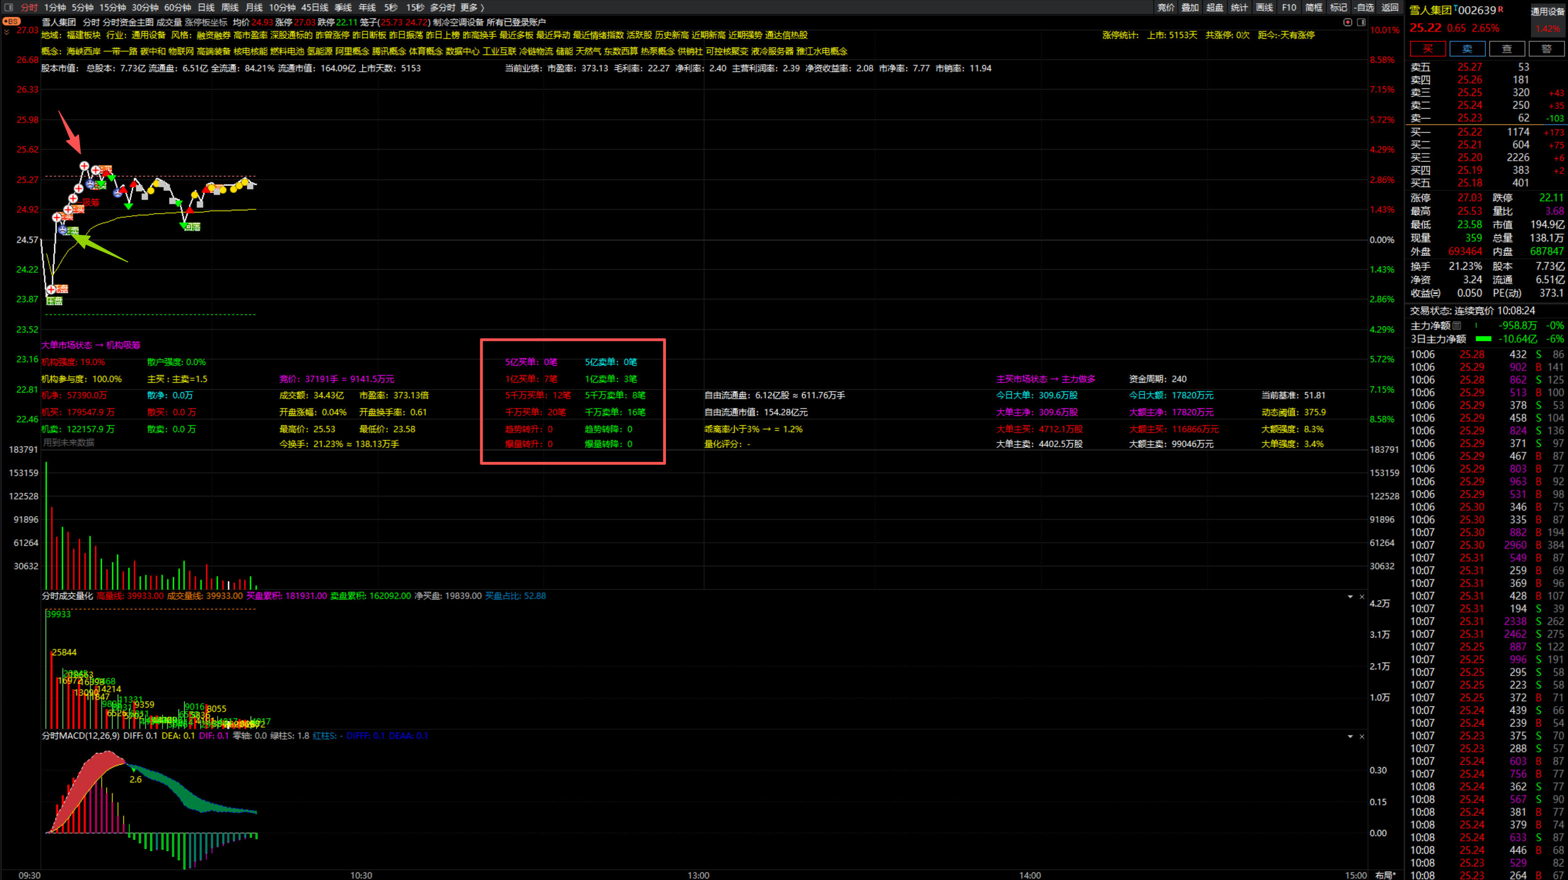Toggle 简框 simple frame view
Screen dimensions: 1568x880
click(1314, 7)
